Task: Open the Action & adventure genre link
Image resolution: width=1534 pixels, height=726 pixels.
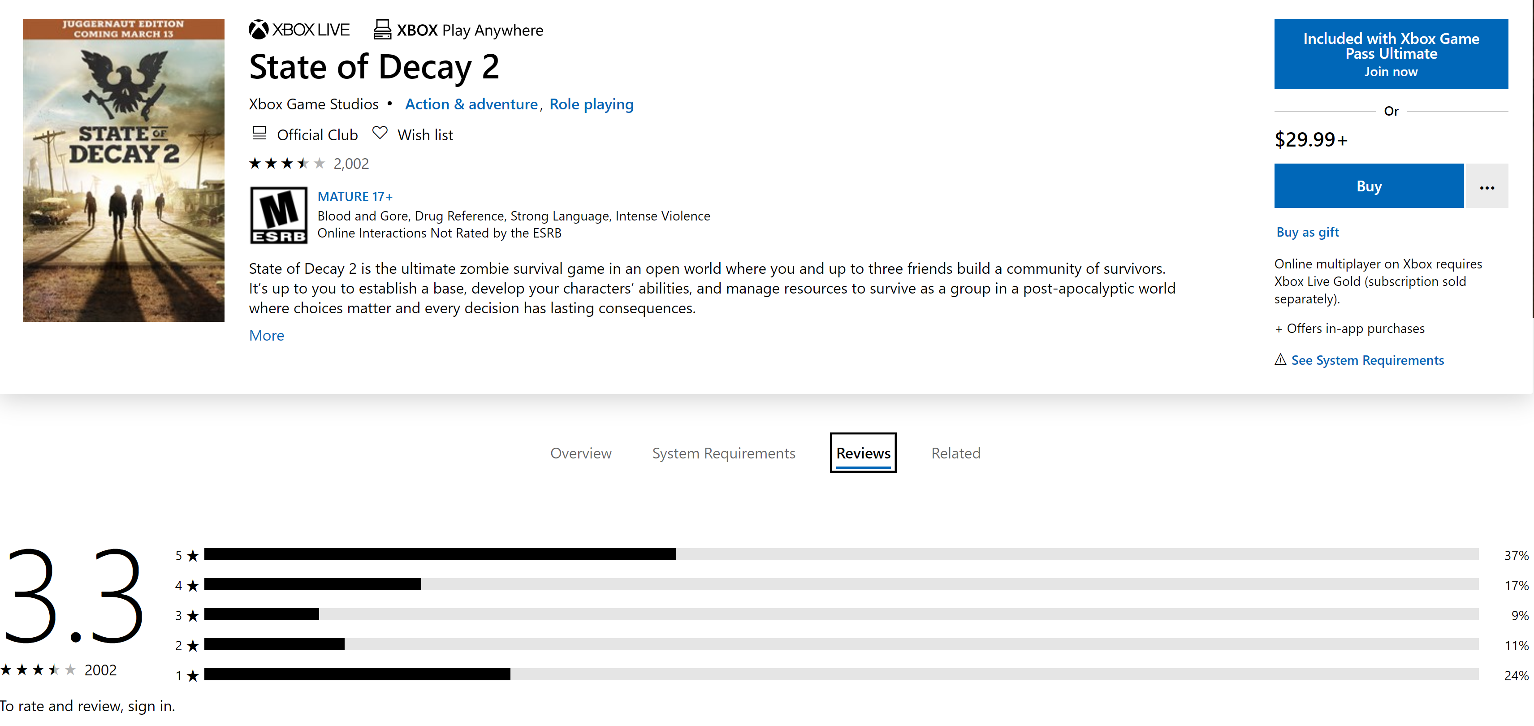Action: 471,104
